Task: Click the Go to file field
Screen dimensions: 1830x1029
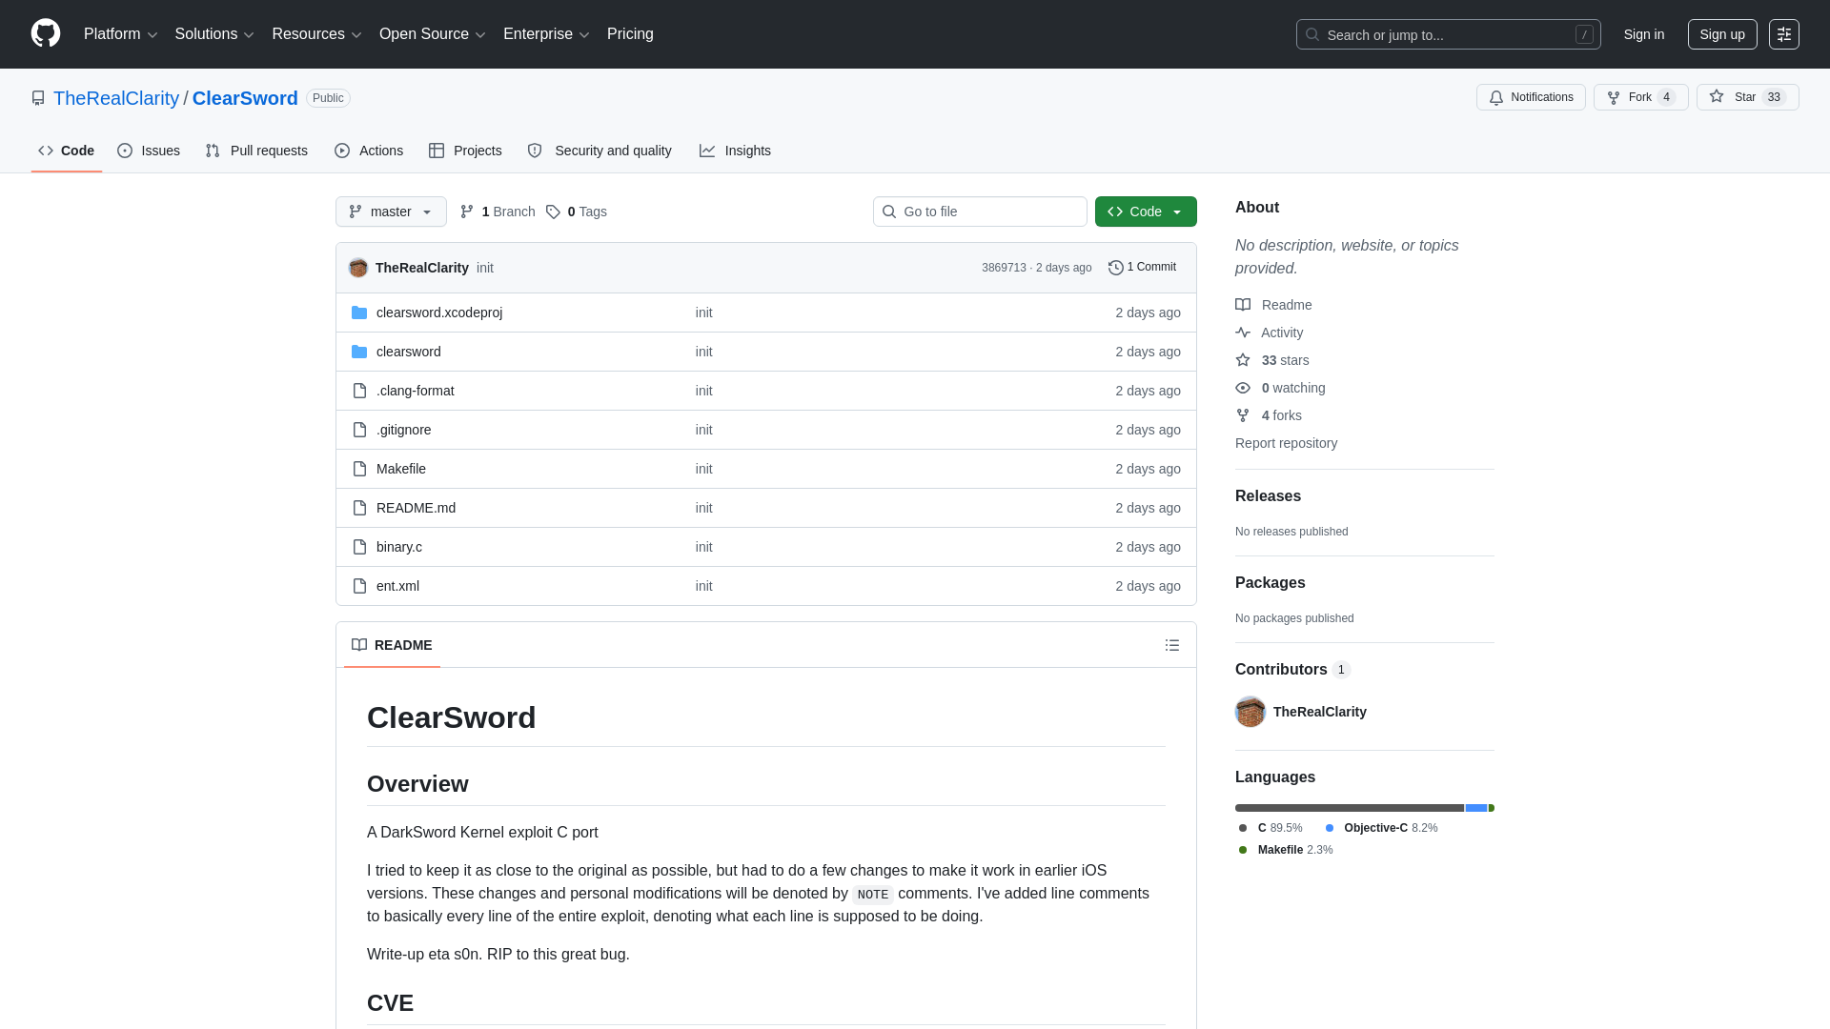Action: (980, 212)
